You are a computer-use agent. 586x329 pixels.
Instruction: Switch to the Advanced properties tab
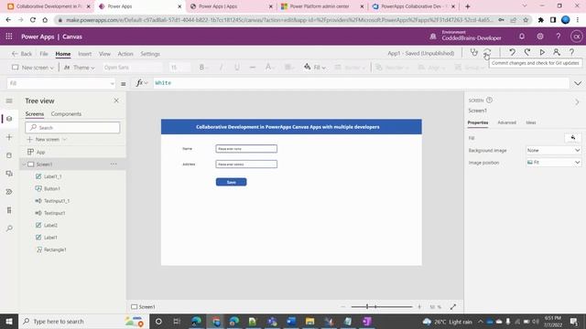506,122
